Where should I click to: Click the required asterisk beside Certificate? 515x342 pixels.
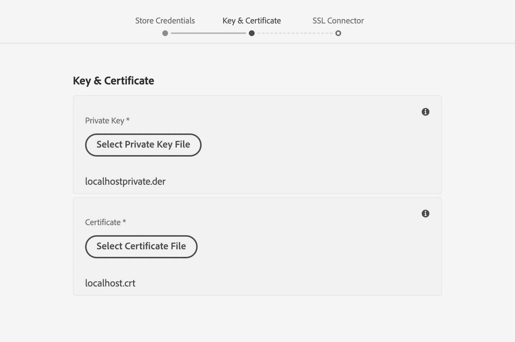[x=124, y=222]
